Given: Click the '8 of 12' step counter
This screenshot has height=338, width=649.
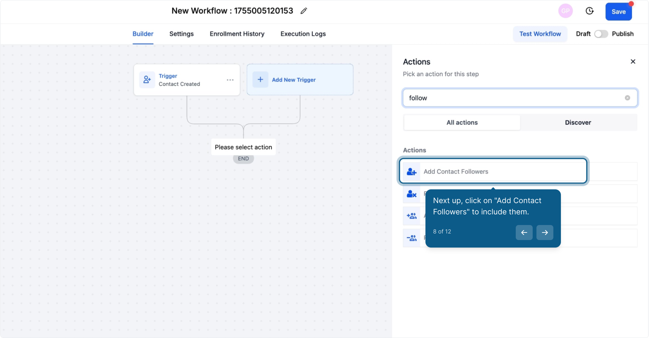Looking at the screenshot, I should tap(442, 231).
